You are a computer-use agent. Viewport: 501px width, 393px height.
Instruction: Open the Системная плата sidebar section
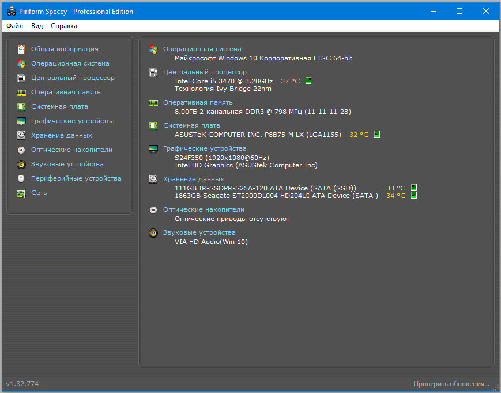pyautogui.click(x=59, y=106)
